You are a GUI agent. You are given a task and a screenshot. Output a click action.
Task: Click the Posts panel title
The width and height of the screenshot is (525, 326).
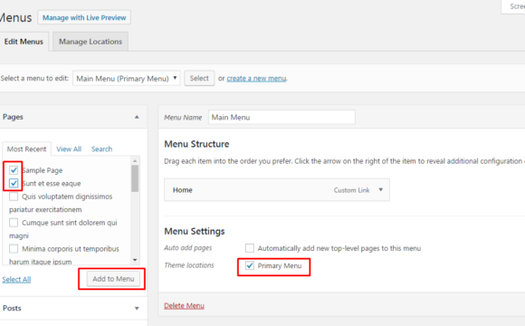coord(12,308)
